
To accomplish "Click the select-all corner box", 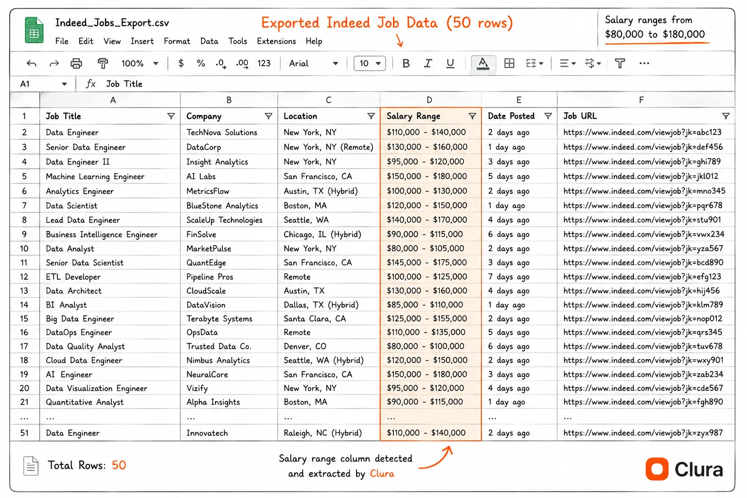I will point(24,100).
